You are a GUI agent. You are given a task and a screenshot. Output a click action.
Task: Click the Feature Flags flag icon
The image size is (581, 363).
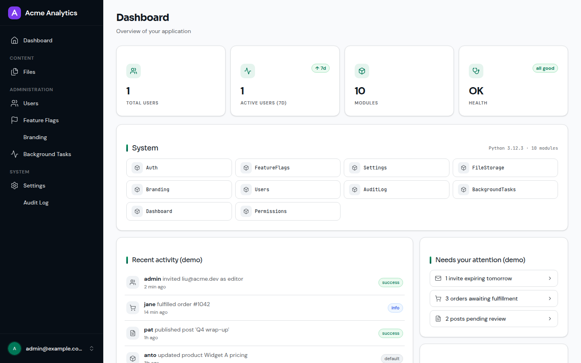pos(15,120)
